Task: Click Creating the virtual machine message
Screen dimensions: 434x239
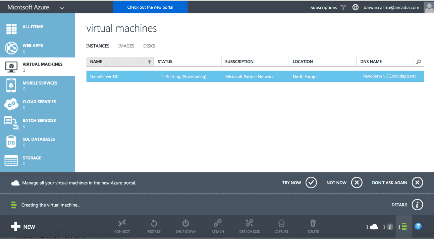Action: click(51, 205)
